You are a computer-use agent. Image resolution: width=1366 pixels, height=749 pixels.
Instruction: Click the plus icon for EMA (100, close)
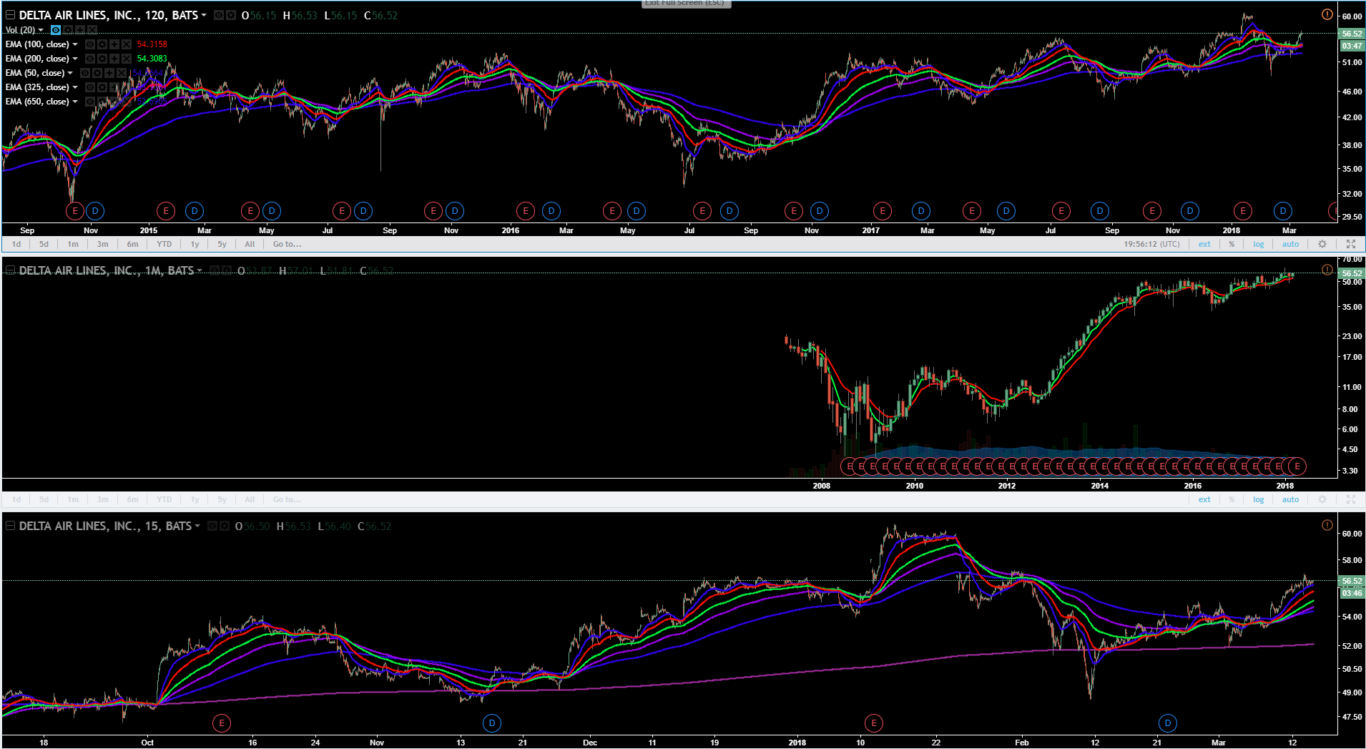tap(114, 44)
